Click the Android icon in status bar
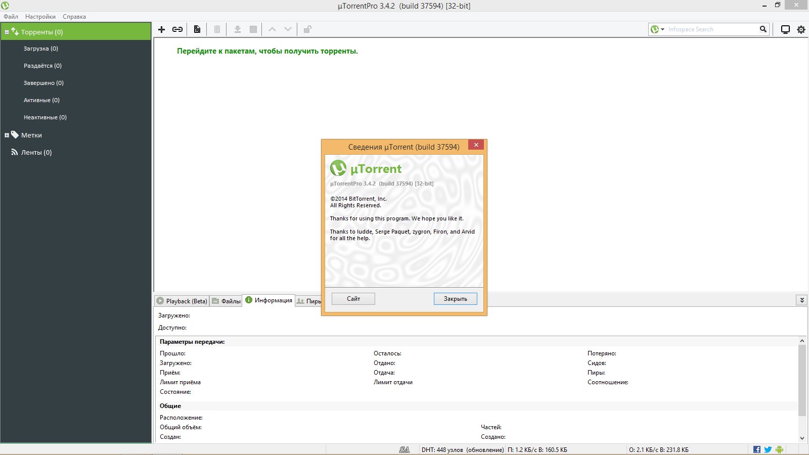 (779, 449)
